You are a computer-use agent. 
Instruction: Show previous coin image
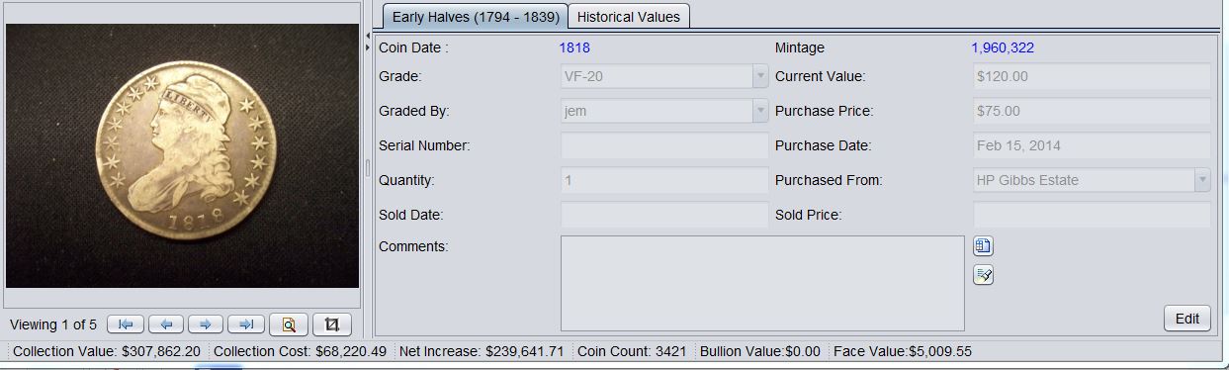click(x=166, y=324)
